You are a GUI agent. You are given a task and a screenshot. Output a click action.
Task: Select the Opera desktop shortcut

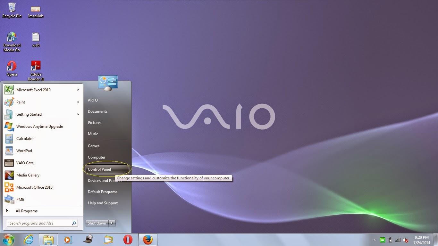click(12, 69)
